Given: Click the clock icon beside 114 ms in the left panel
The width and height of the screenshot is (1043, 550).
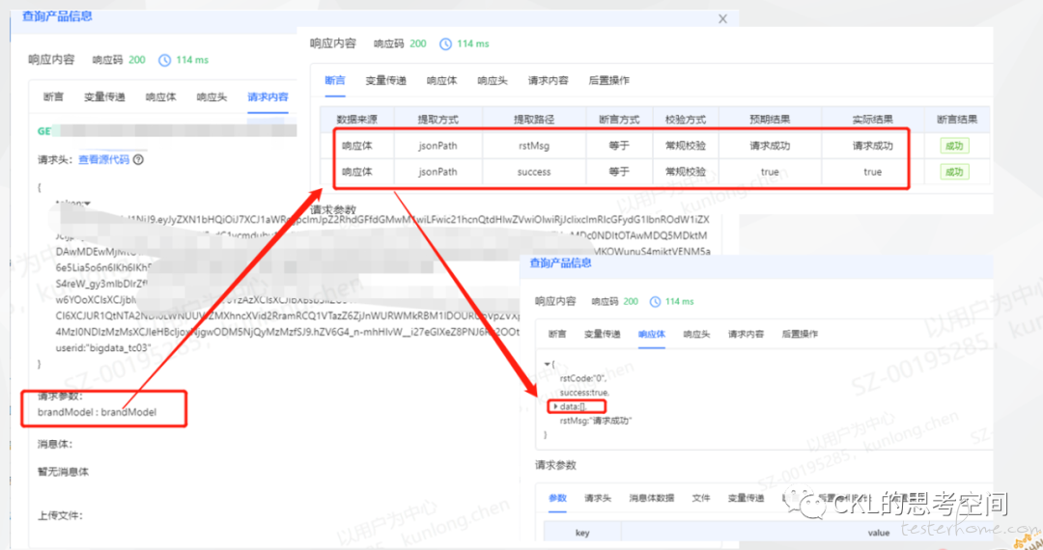Looking at the screenshot, I should tap(164, 61).
